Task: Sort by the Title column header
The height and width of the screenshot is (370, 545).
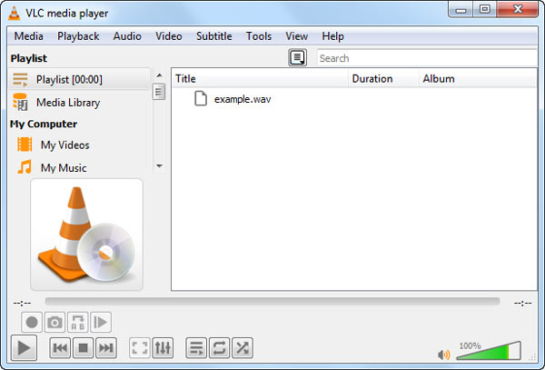Action: [260, 78]
